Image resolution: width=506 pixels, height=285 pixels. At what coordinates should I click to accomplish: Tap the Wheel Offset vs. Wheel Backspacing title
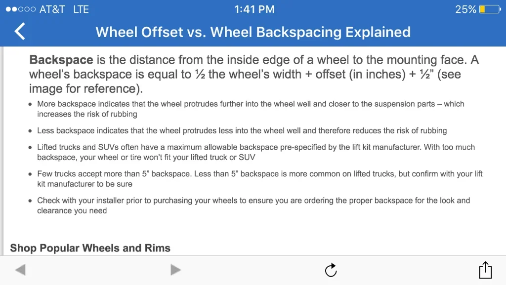click(x=253, y=32)
